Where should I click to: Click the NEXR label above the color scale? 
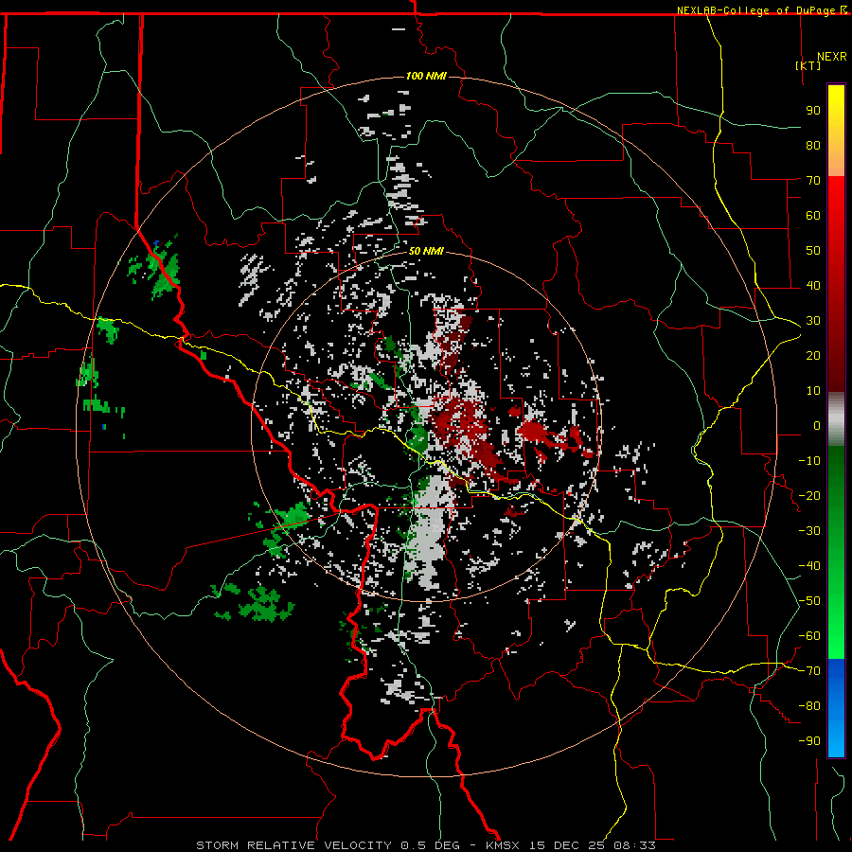pyautogui.click(x=831, y=57)
